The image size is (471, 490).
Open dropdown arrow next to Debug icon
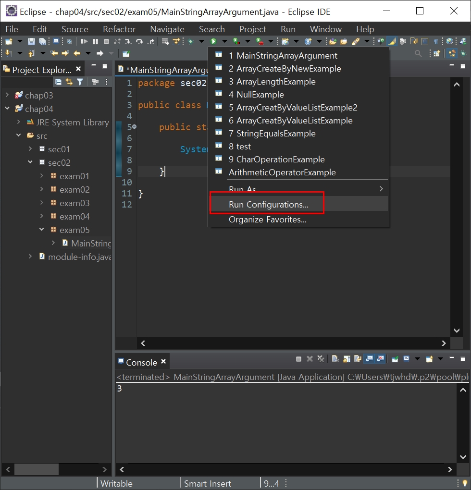click(201, 41)
